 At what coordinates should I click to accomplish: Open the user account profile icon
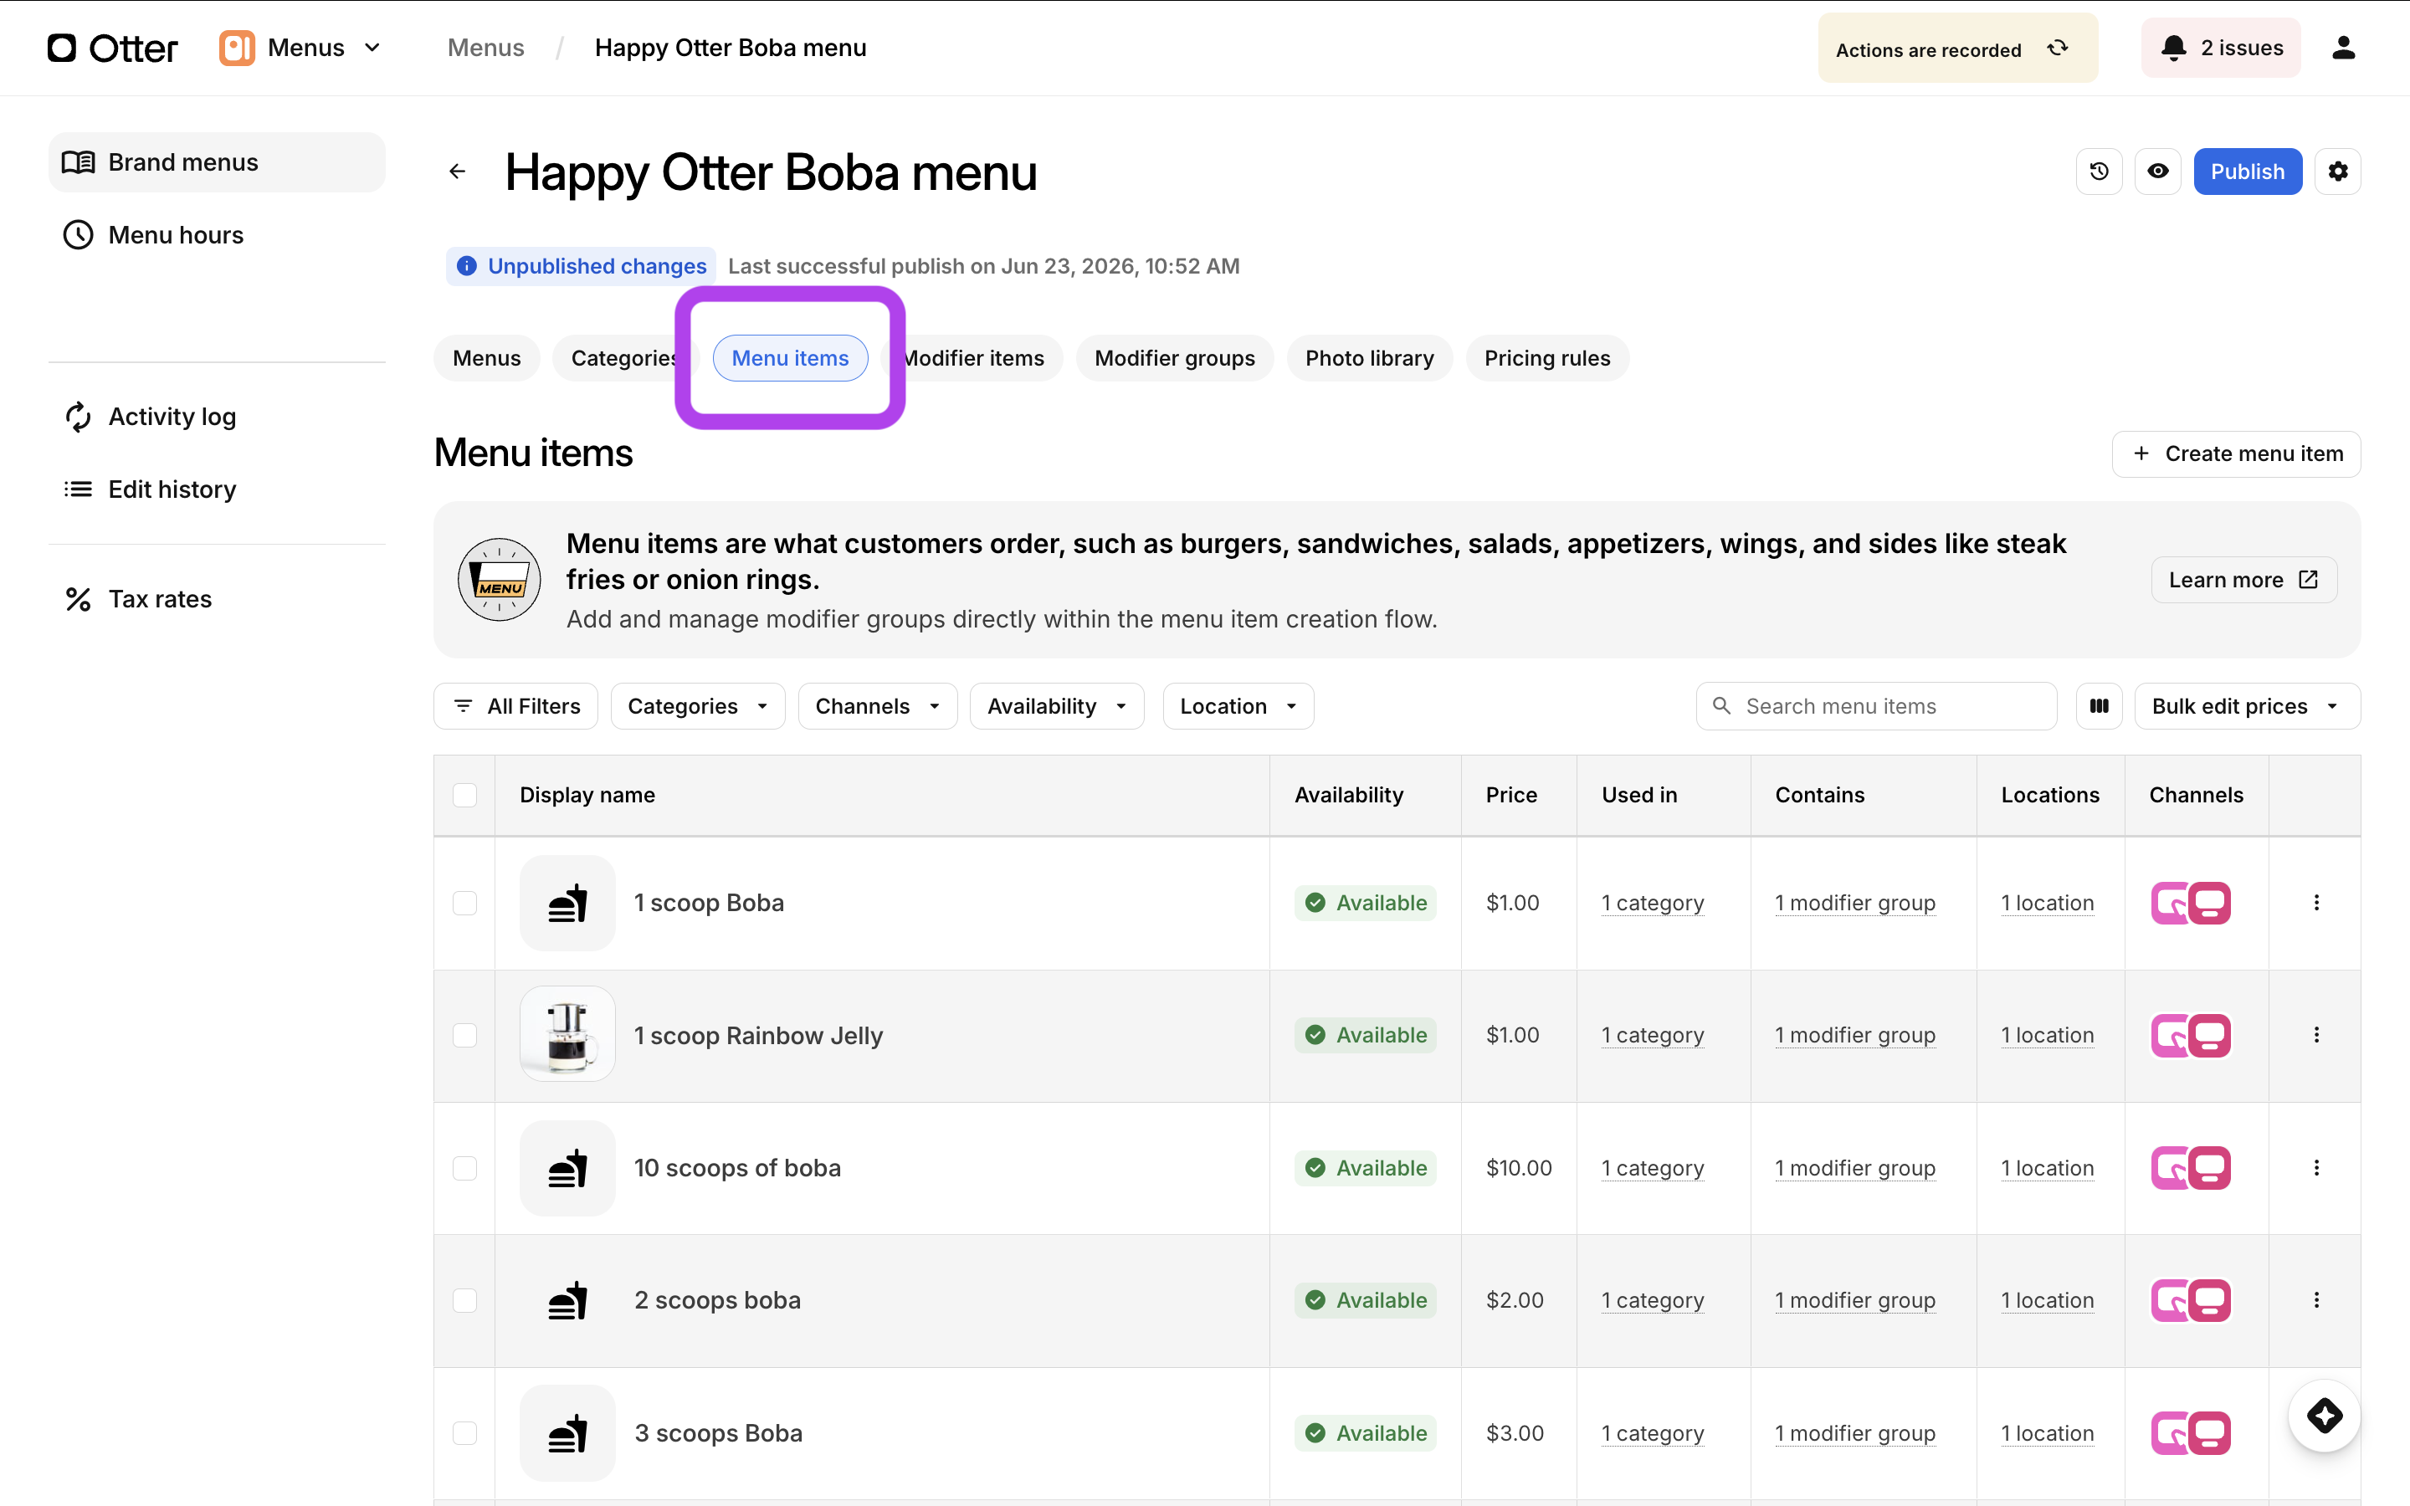click(x=2343, y=48)
